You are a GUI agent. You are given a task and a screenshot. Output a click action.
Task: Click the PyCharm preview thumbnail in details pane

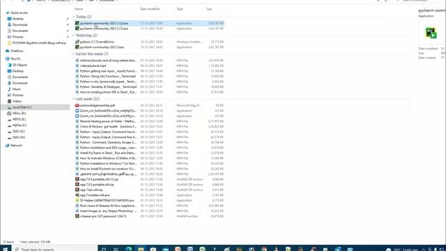431,33
